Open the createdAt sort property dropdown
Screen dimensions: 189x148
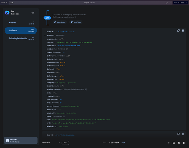coord(51,143)
